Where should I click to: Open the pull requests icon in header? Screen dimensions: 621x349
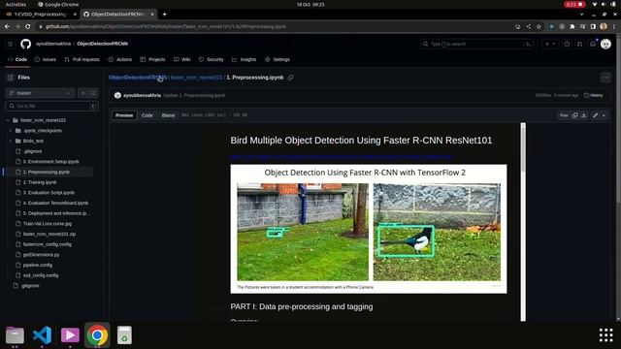click(x=580, y=44)
